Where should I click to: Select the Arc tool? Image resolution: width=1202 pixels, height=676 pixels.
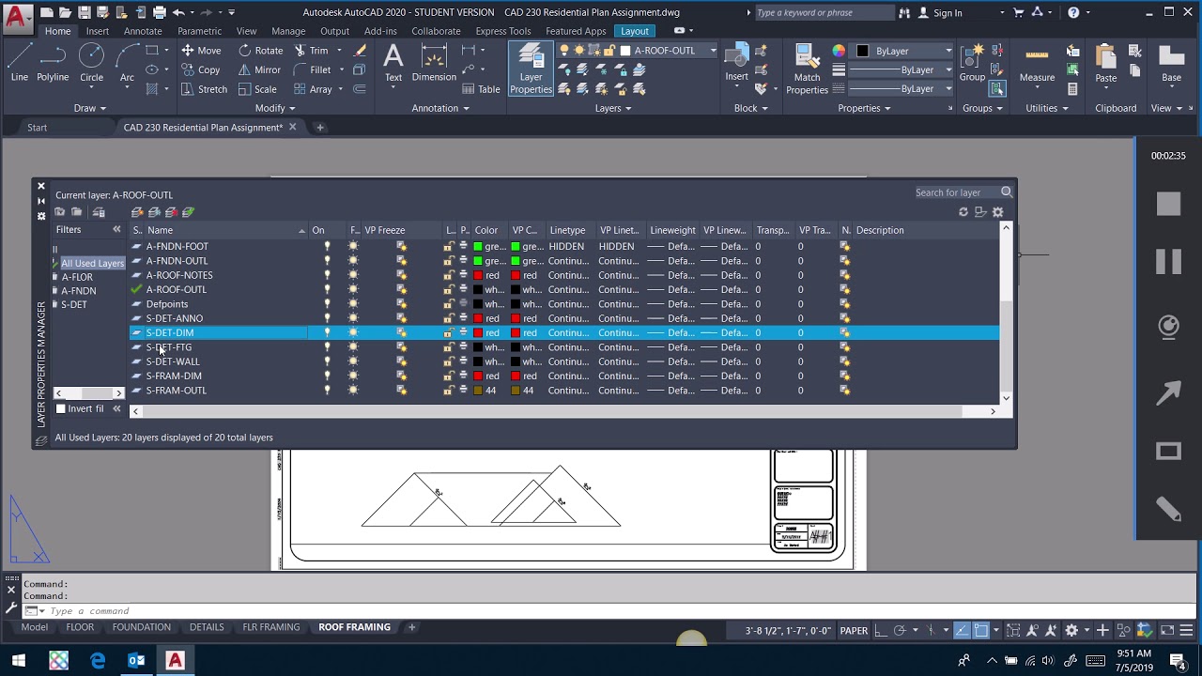coord(127,64)
